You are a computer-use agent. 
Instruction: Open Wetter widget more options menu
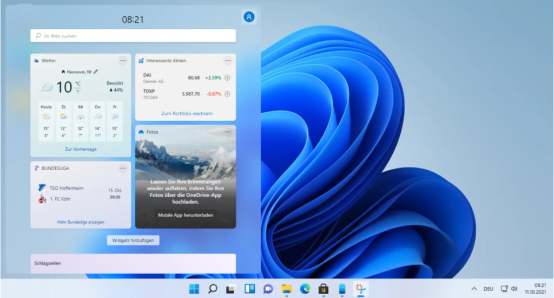point(123,61)
